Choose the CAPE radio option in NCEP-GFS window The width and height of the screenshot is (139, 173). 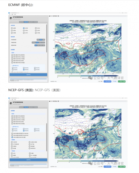(x=12, y=153)
